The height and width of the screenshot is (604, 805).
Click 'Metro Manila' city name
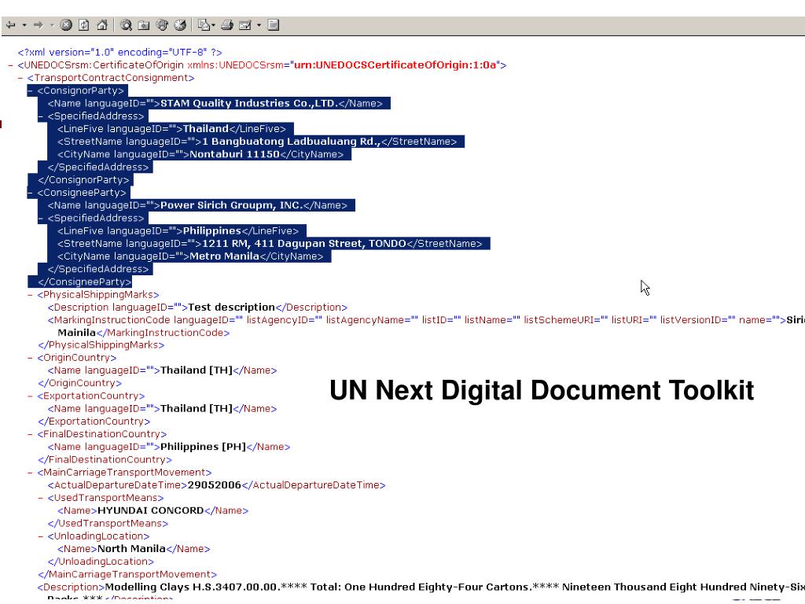pyautogui.click(x=224, y=256)
